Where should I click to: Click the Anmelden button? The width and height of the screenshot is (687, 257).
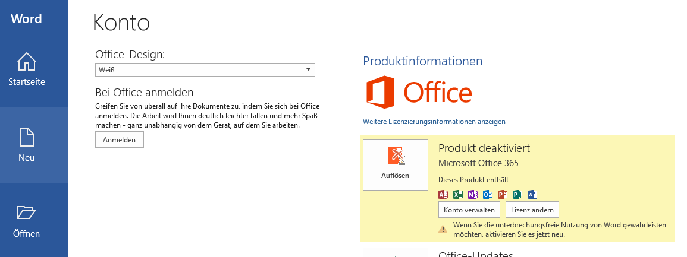coord(119,140)
